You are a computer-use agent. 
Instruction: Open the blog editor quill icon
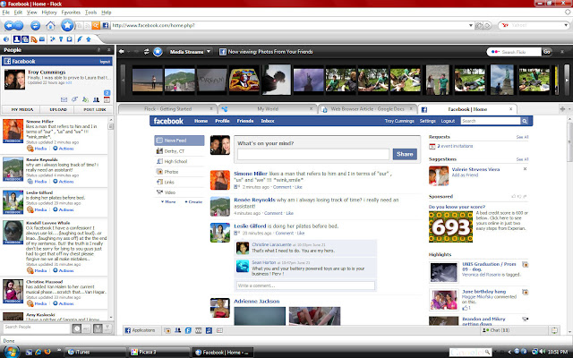coord(80,39)
